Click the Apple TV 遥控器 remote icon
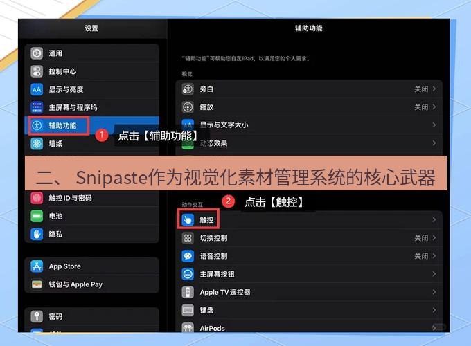 [x=188, y=292]
